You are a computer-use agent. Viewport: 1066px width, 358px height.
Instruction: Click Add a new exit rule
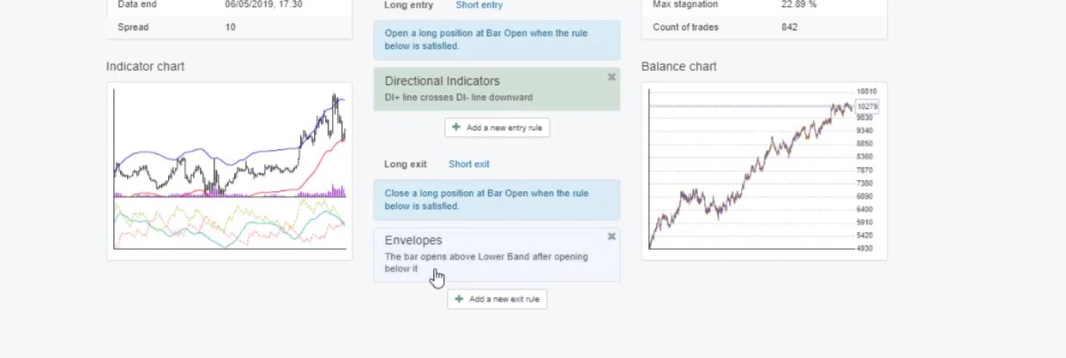497,299
